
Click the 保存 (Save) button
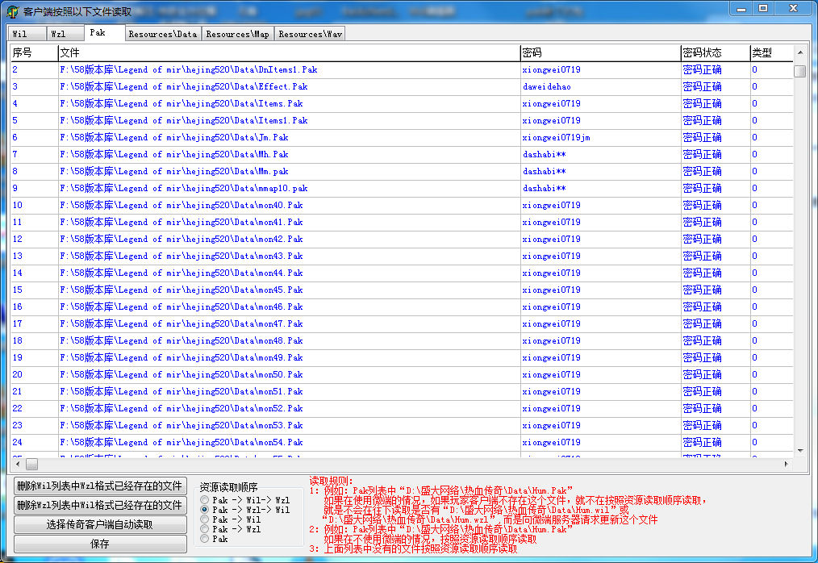click(100, 544)
